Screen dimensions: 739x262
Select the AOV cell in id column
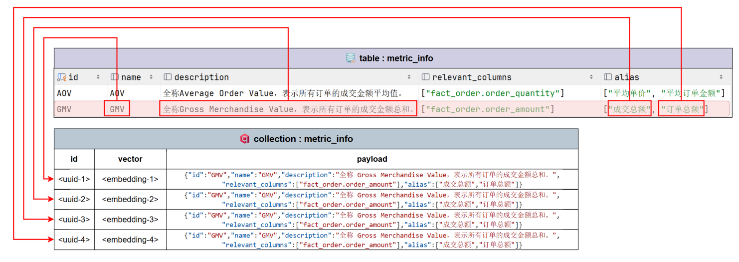coord(64,93)
